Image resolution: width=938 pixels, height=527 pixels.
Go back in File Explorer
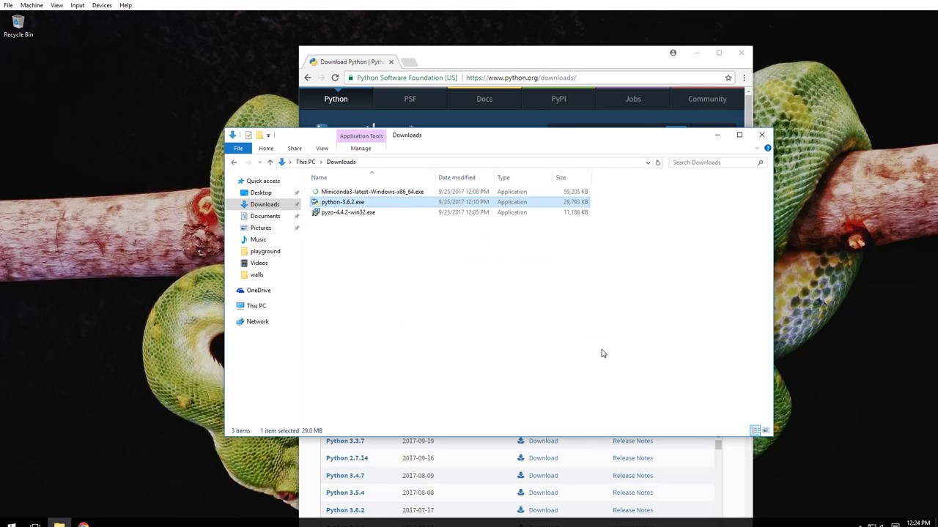234,162
